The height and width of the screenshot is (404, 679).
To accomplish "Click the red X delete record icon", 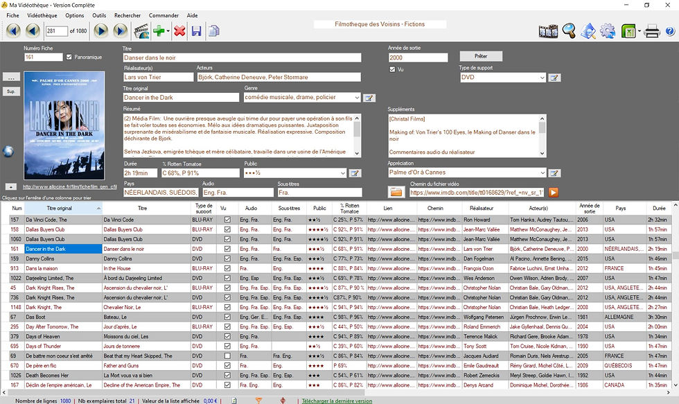I will [179, 30].
